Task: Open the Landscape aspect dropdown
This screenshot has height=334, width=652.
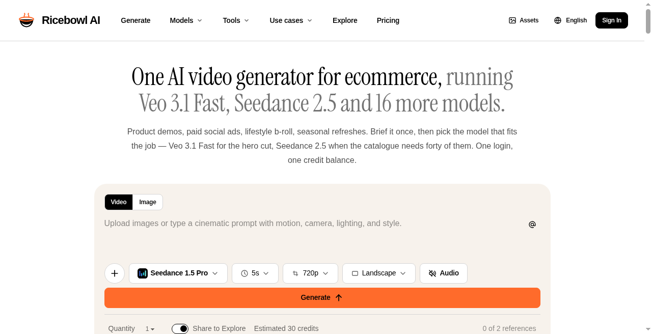Action: pos(379,273)
